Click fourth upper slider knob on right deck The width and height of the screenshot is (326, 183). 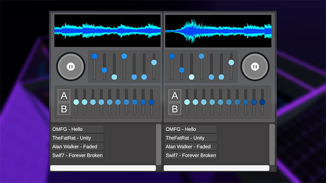[x=202, y=56]
